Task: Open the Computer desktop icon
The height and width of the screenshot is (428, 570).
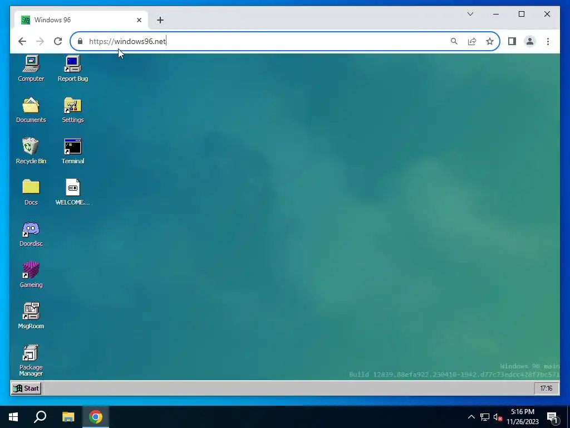Action: tap(31, 69)
